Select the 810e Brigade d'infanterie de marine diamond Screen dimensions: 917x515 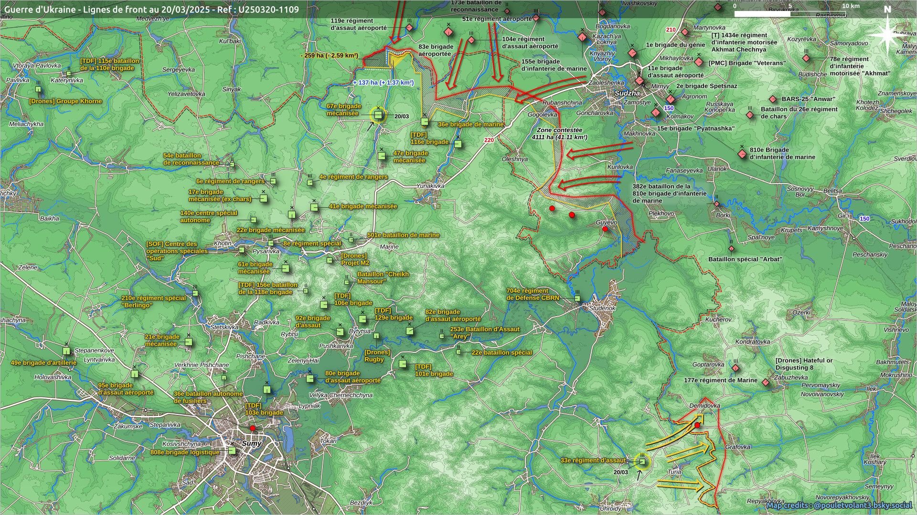click(x=742, y=154)
